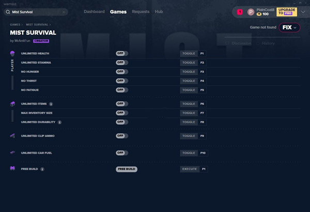This screenshot has width=310, height=212.
Task: Click TOGGLE for No Hunger hotkey
Action: [x=189, y=72]
